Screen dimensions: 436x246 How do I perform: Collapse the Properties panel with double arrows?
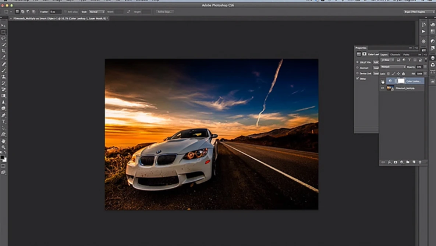pos(410,48)
